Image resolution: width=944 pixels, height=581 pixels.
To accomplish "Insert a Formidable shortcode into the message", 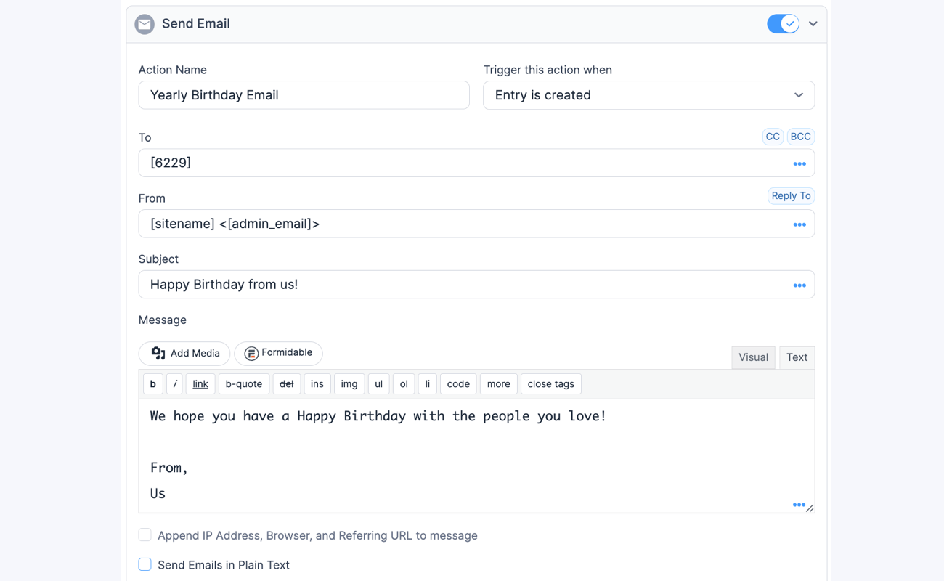I will point(278,353).
